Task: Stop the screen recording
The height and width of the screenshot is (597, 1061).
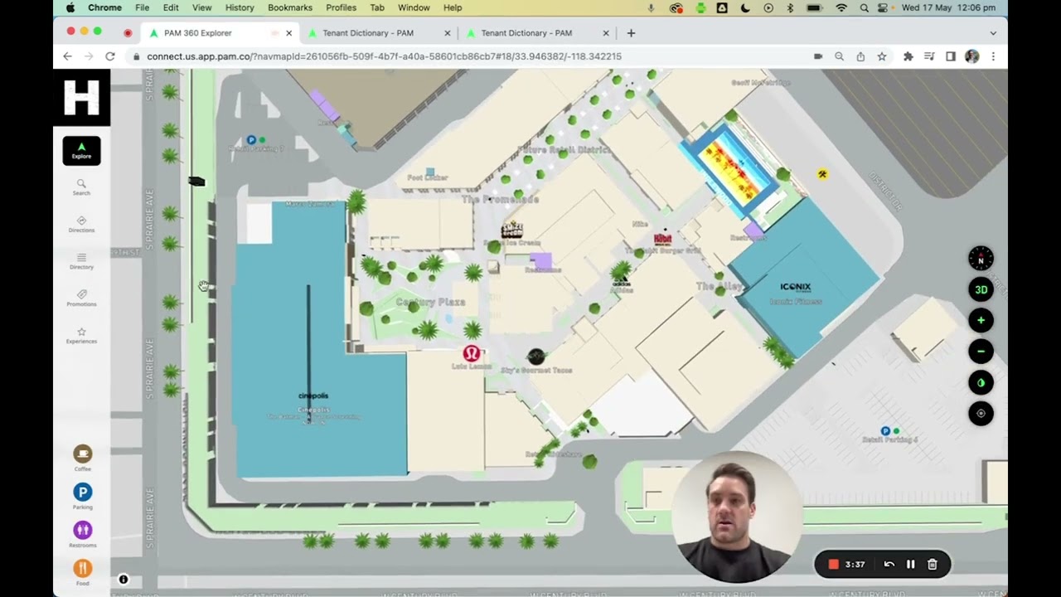Action: 834,565
